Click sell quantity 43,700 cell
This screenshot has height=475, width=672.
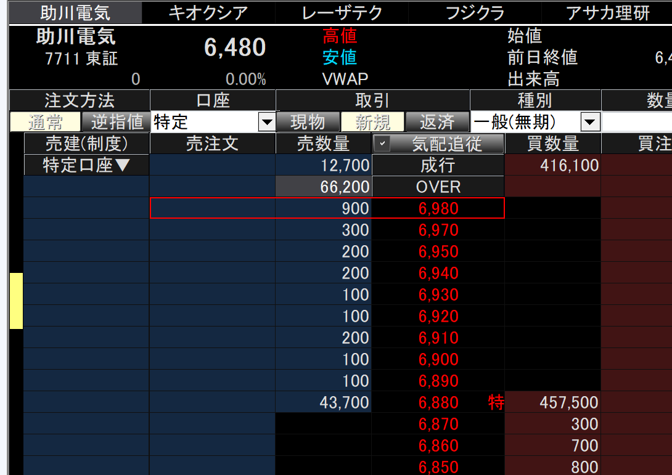pos(324,403)
